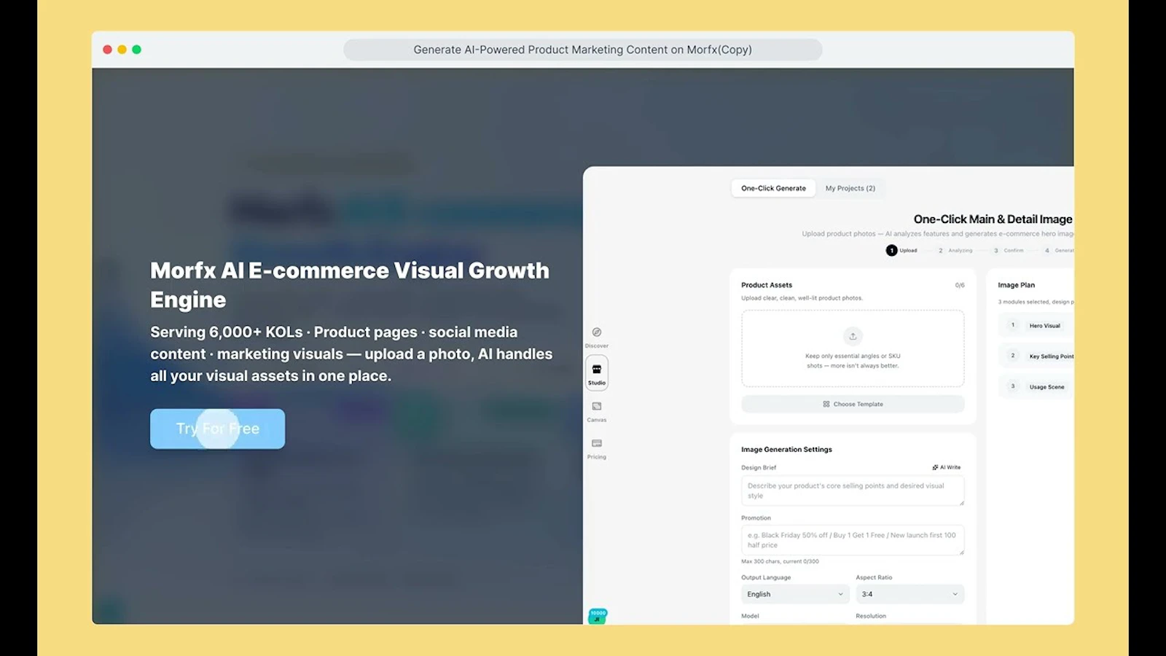Click the window title bar text
Screen dimensions: 1166x656
point(583,50)
